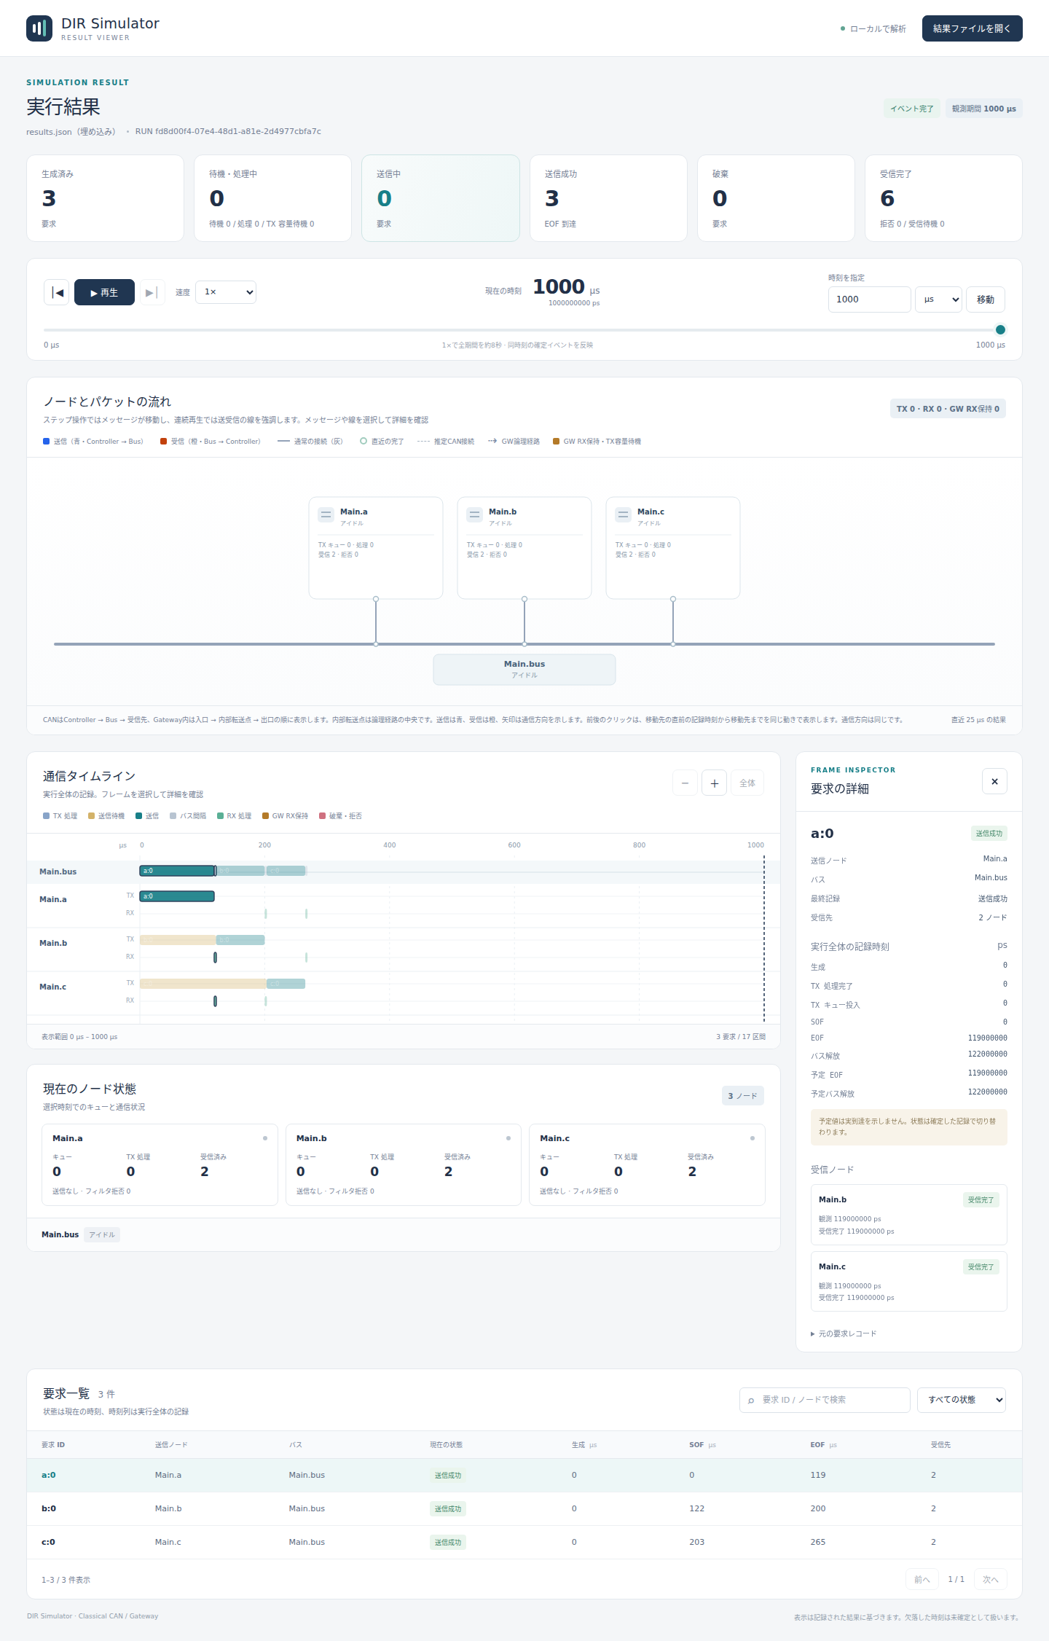Open results file via 結果ファイルを開く
The width and height of the screenshot is (1049, 1641).
972,28
